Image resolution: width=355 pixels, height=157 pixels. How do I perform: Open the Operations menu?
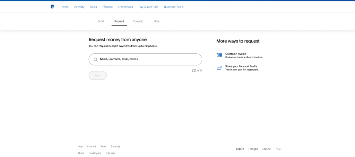[125, 7]
